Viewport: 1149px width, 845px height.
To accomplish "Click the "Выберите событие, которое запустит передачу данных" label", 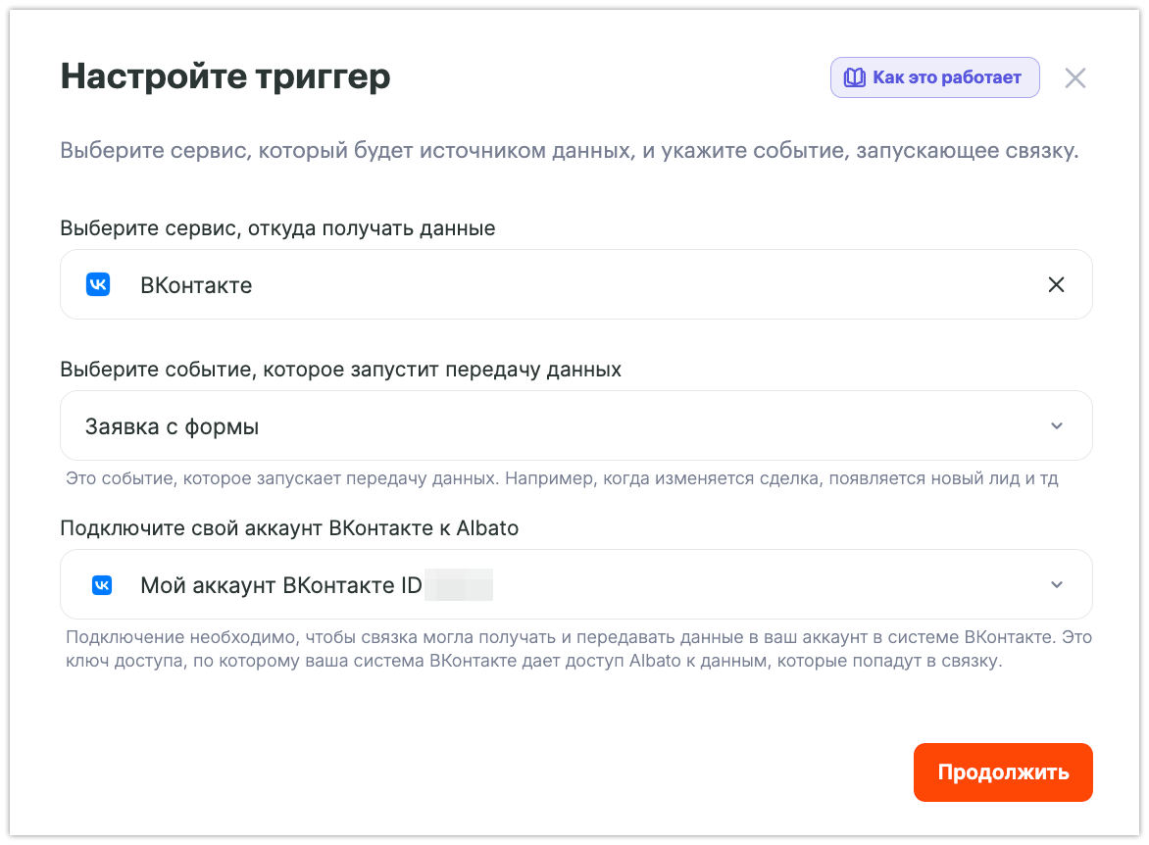I will [340, 370].
